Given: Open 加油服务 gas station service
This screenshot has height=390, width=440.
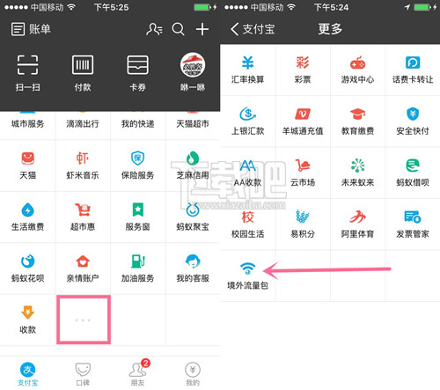Looking at the screenshot, I should pos(137,261).
